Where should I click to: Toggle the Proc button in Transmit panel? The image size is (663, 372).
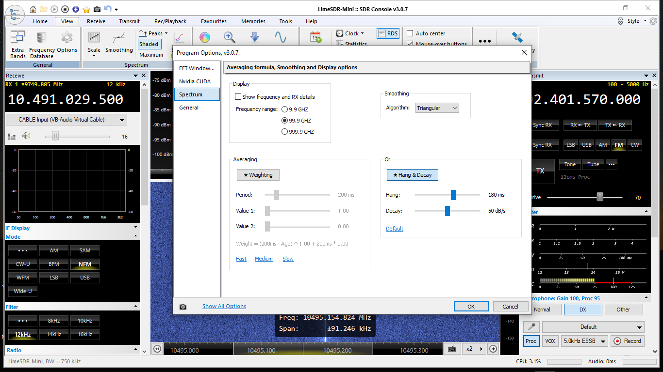(x=531, y=341)
